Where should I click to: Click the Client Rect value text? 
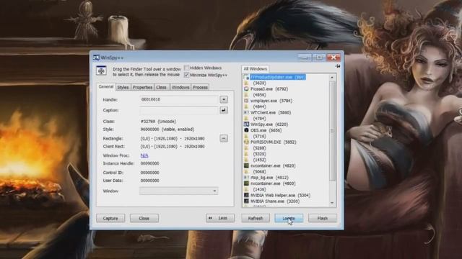pyautogui.click(x=173, y=146)
